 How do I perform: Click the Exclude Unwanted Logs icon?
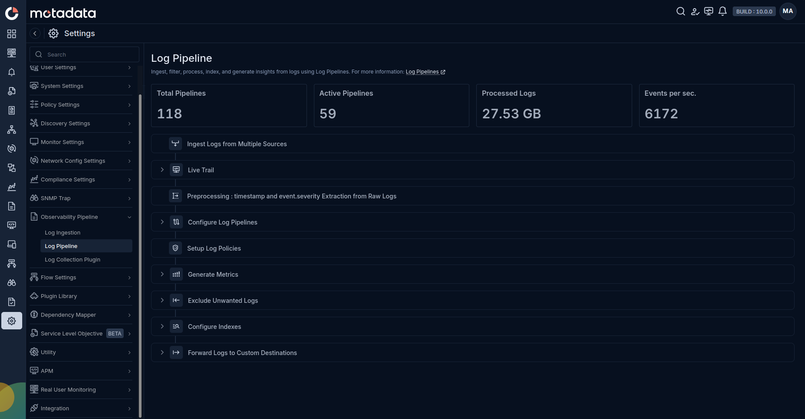coord(176,300)
